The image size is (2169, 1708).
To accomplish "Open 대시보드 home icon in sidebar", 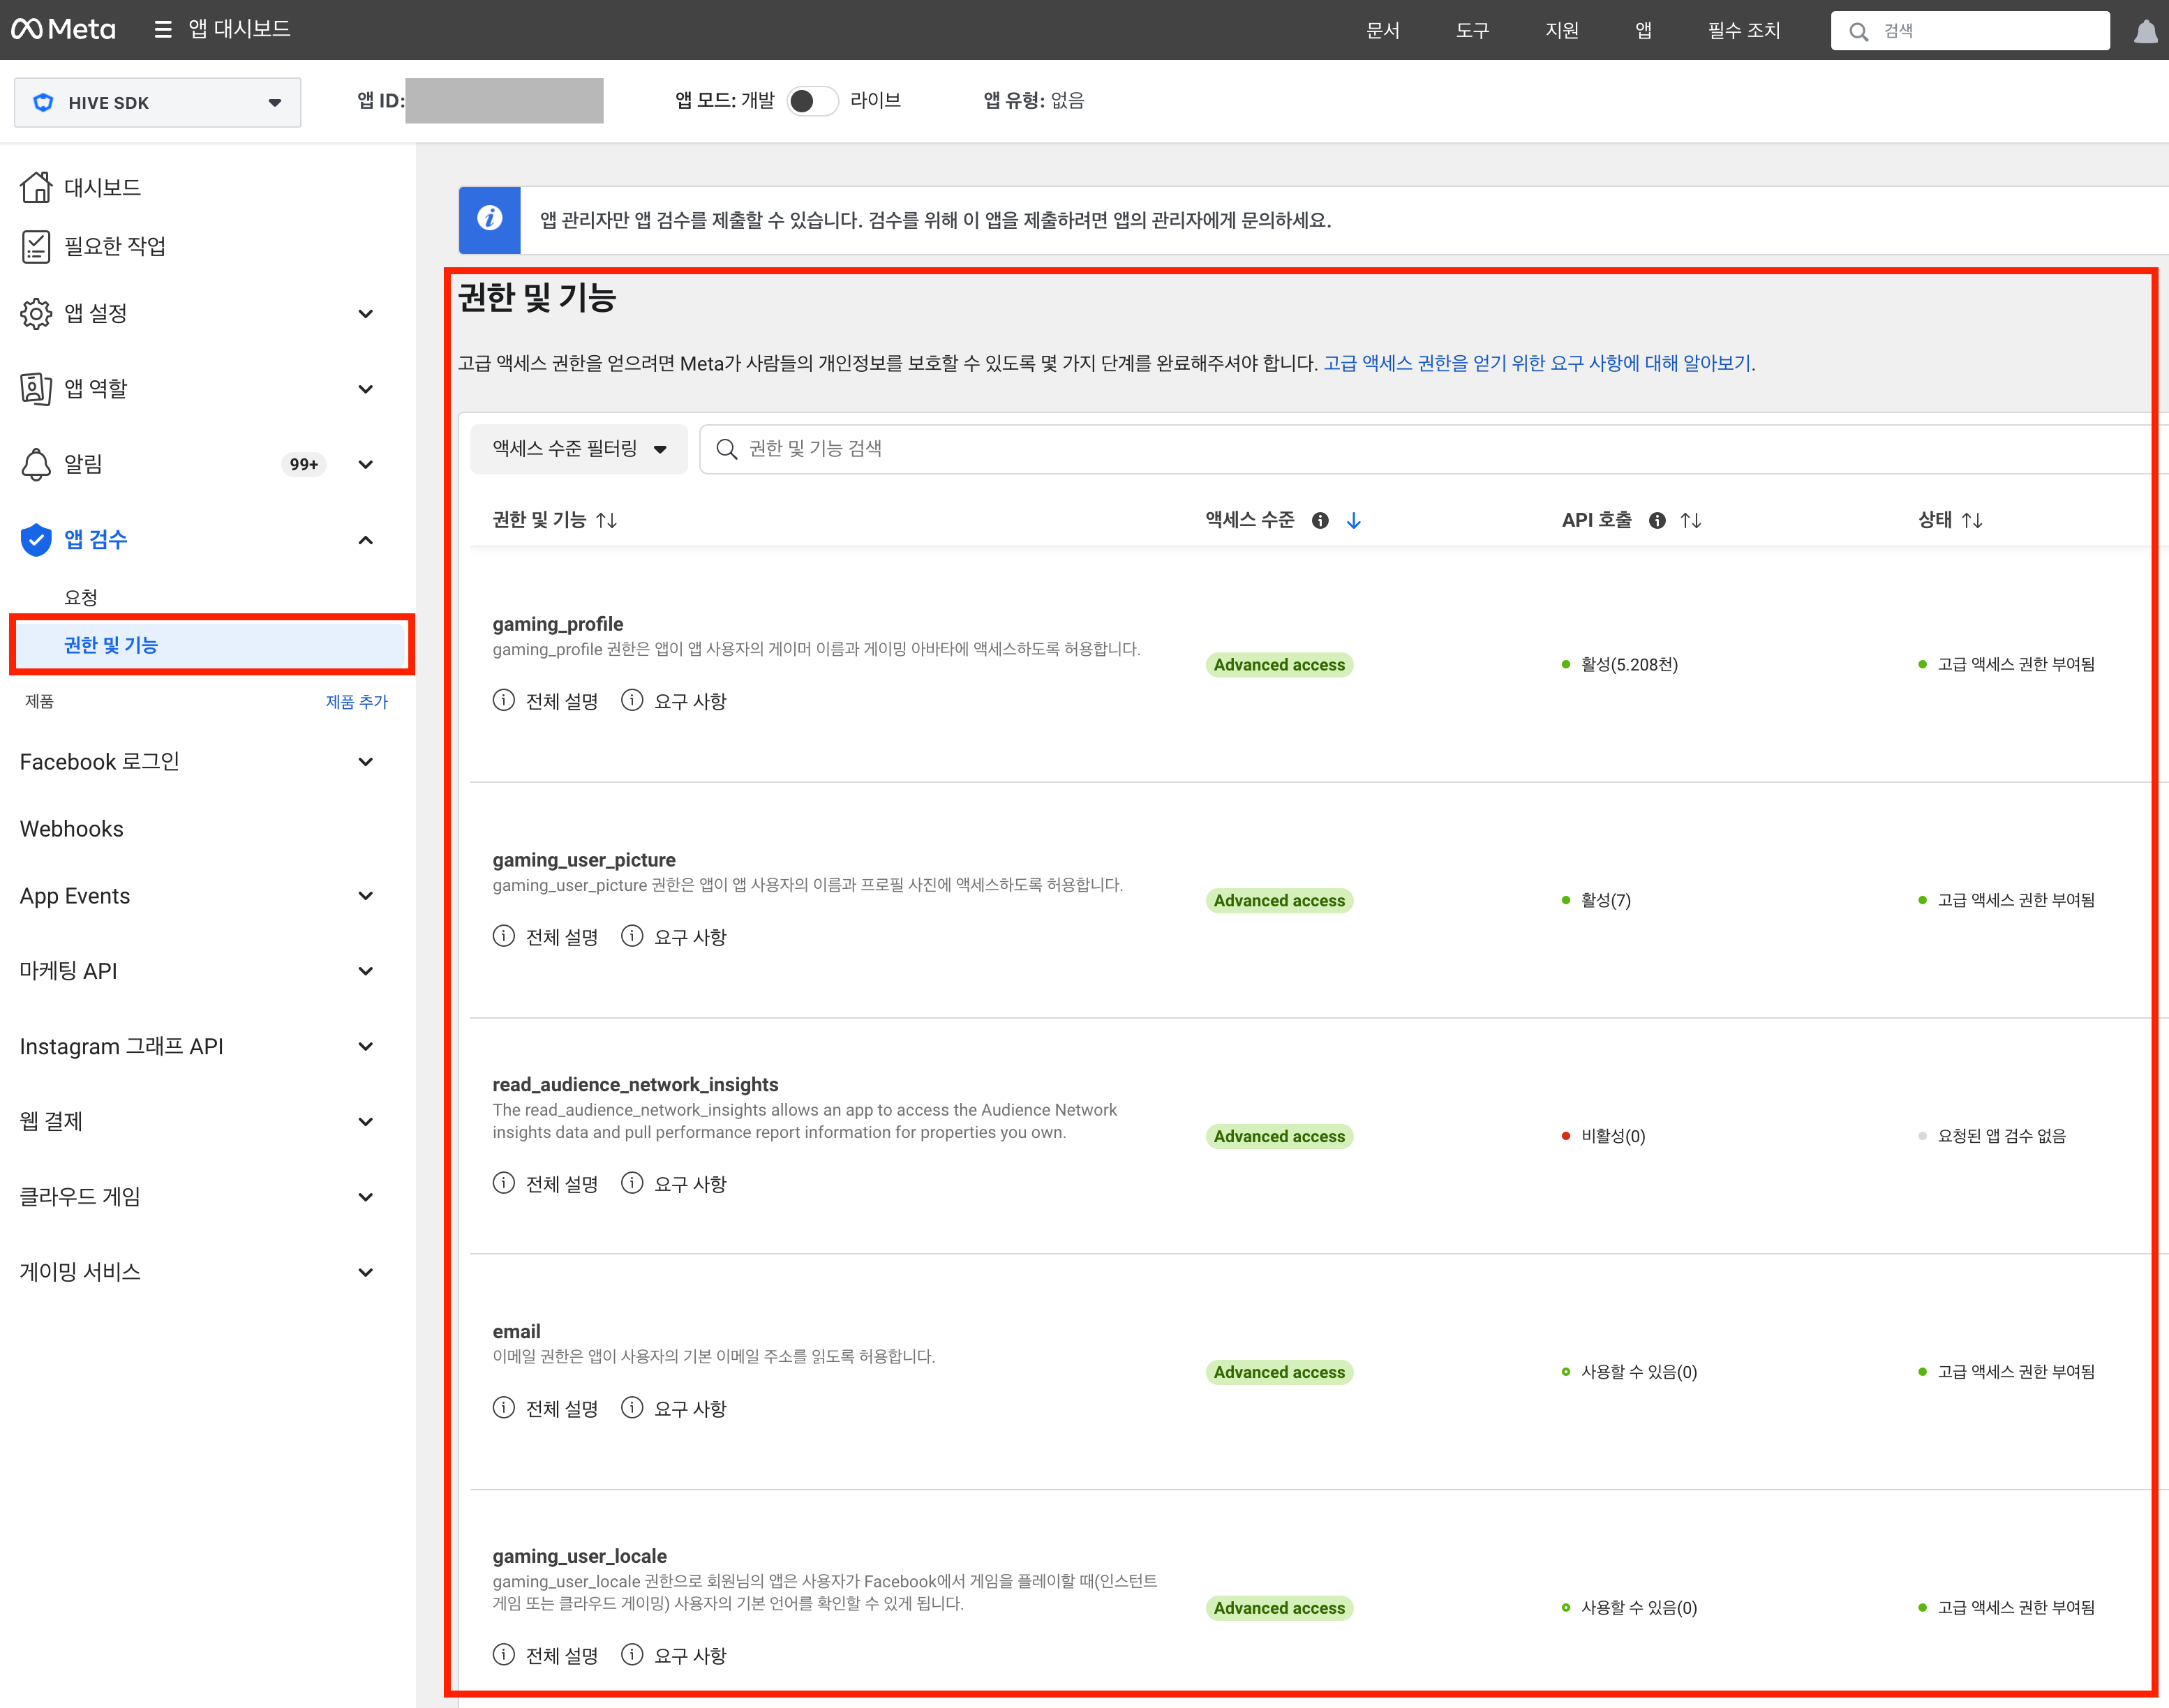I will 36,187.
